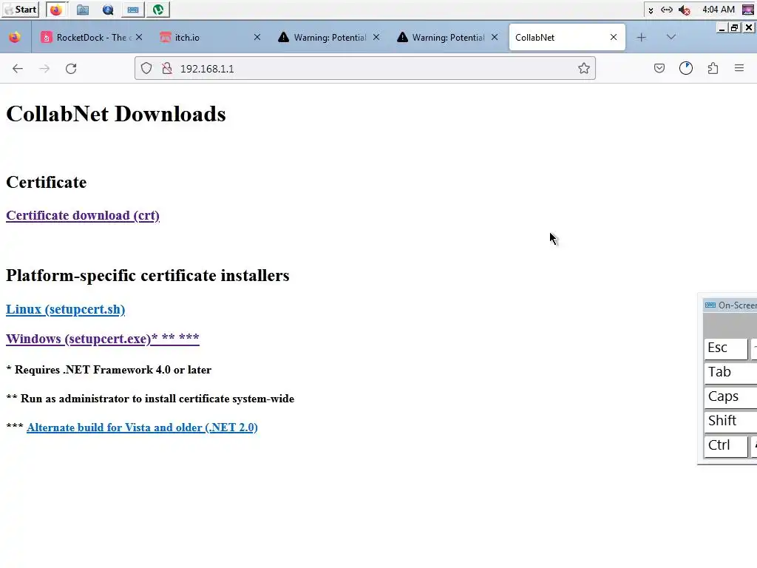Screen dimensions: 757x568
Task: Open the Windows (setupcert.exe) link
Action: click(102, 339)
